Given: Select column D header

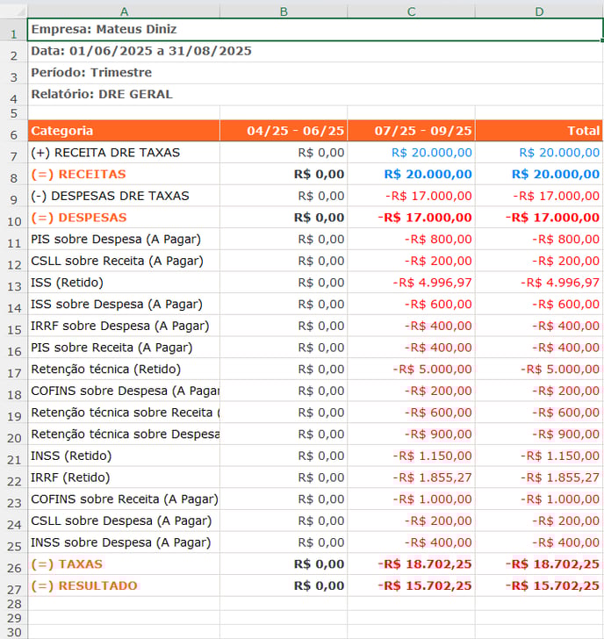Looking at the screenshot, I should pos(539,11).
